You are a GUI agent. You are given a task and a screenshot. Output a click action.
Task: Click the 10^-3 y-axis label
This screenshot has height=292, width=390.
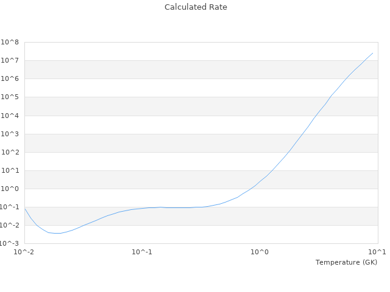(x=10, y=243)
